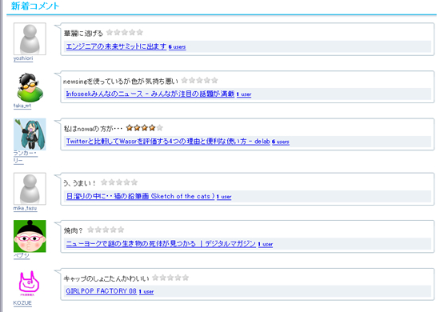Open ペプシ's pink-glasses face avatar
440x312 pixels.
coord(30,236)
